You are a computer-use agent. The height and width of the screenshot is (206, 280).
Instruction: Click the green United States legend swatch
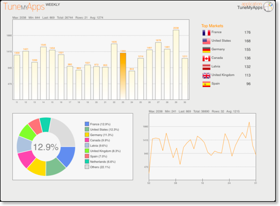click(87, 129)
